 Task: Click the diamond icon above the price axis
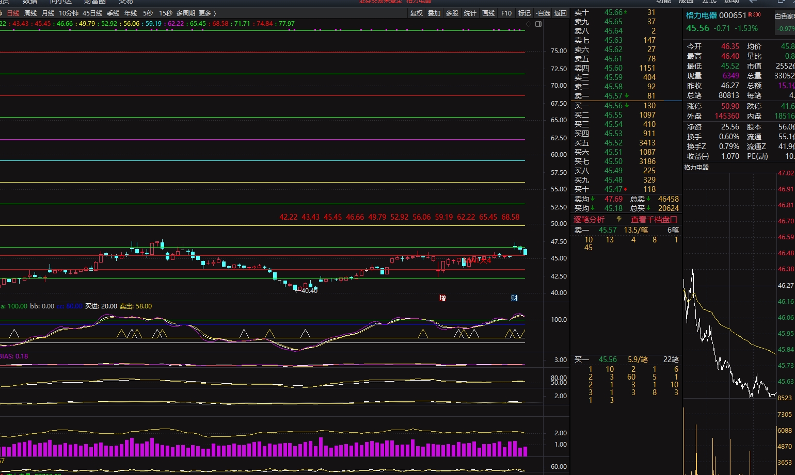tap(529, 24)
